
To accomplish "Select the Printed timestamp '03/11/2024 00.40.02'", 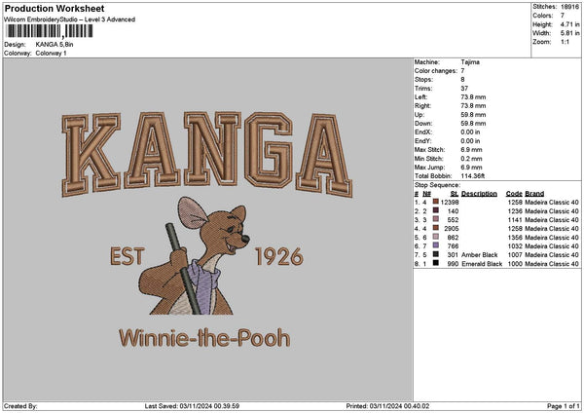I will (x=399, y=406).
